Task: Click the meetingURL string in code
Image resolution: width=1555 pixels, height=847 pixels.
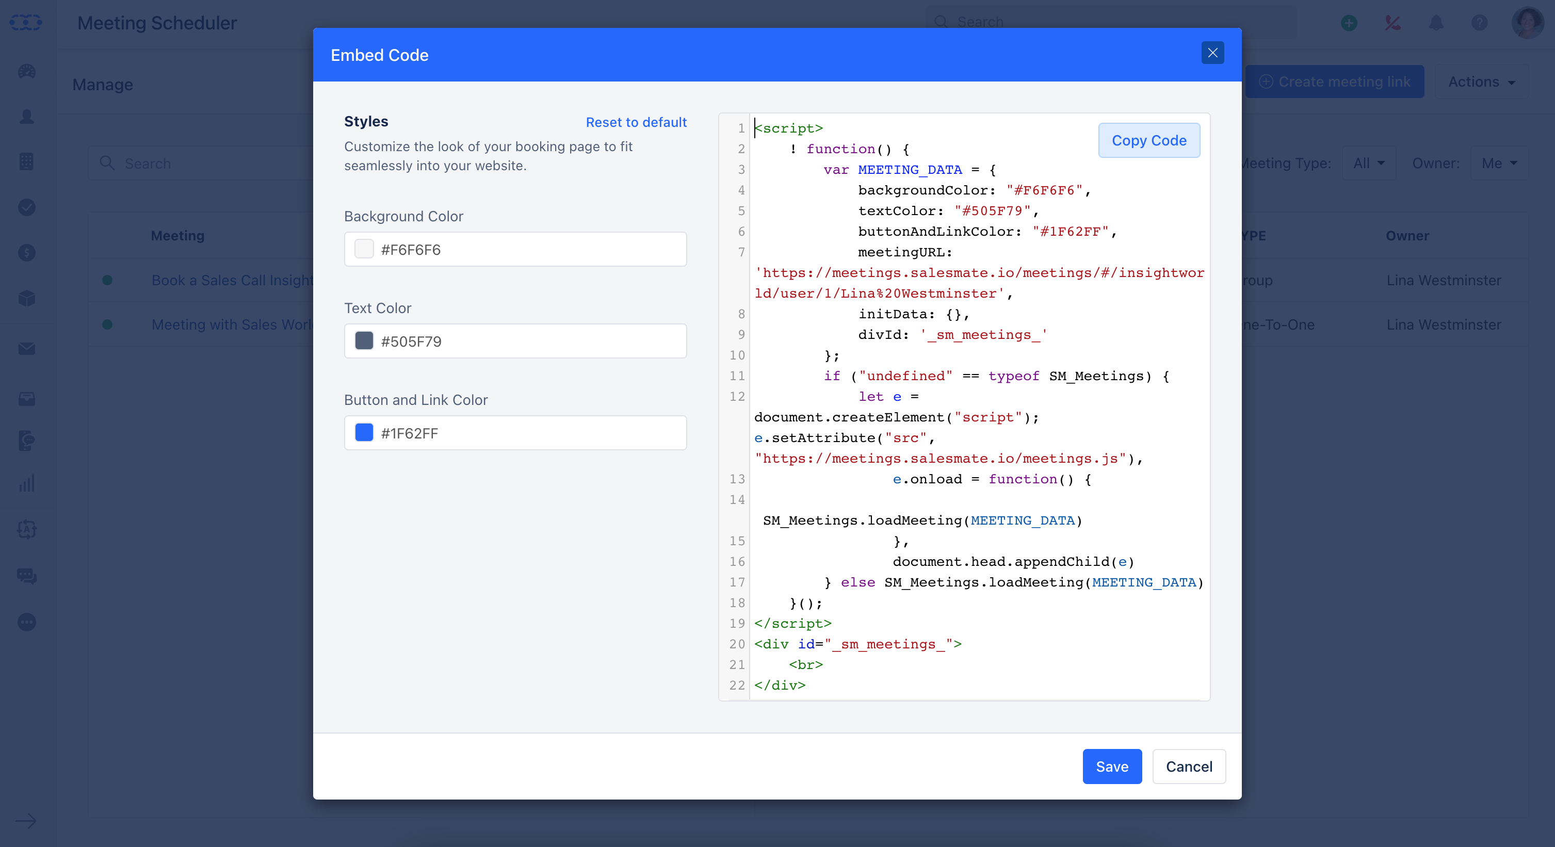Action: tap(979, 283)
